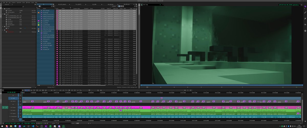Click the Composer blue position bar
Viewport: 307px width, 128px height.
(x=221, y=85)
